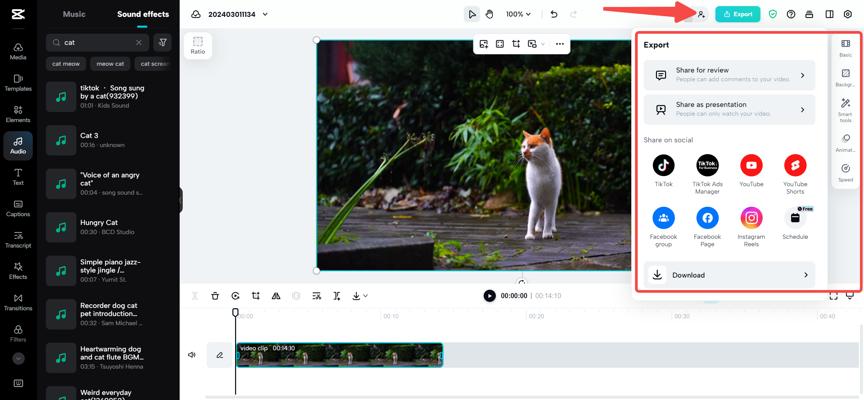Switch to the Sound effects tab
Screen dimensions: 864x400
143,14
